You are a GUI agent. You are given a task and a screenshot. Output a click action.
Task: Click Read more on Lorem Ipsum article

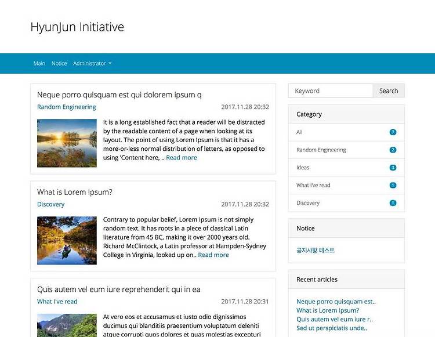click(213, 255)
